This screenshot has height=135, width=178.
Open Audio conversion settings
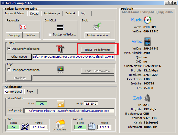pos(97,35)
